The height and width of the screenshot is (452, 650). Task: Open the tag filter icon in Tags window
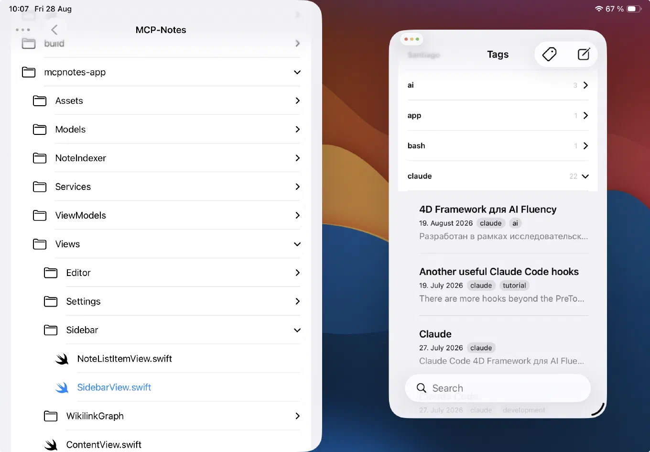tap(549, 54)
